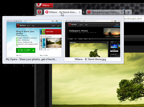The image size is (144, 107).
Task: Close the Milano - 8) Stand Alon... tab
Action: [80, 12]
